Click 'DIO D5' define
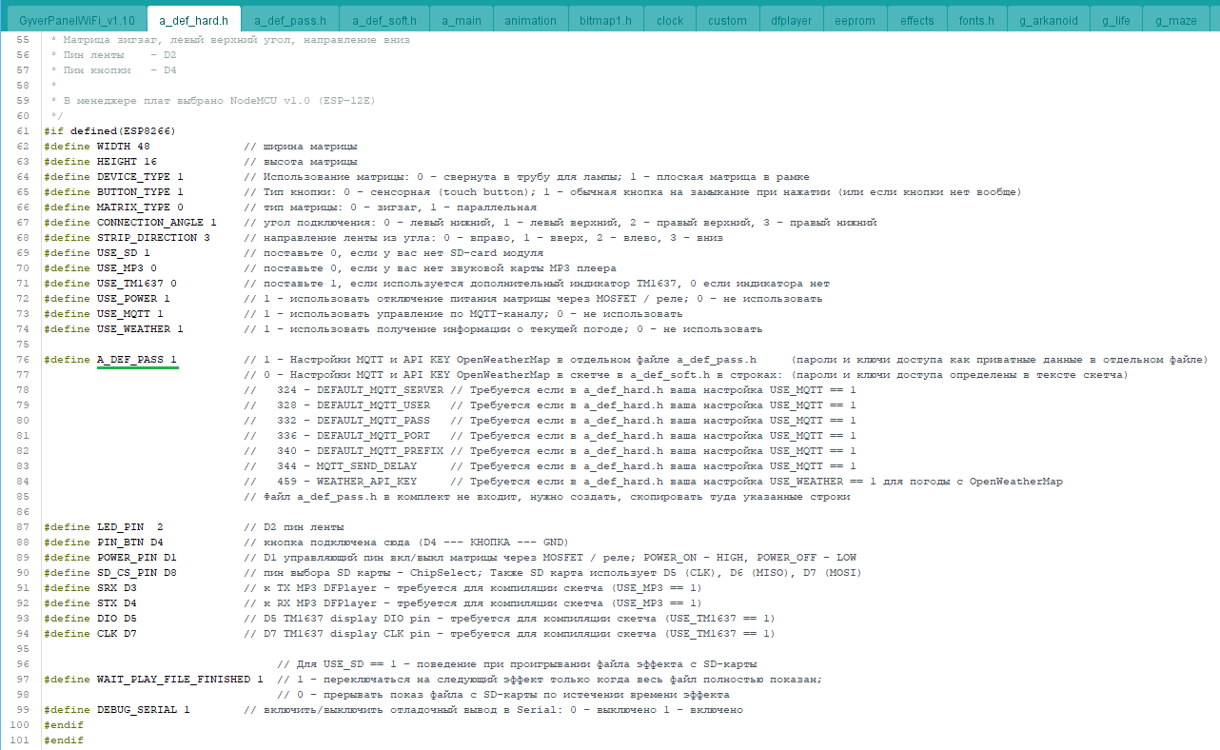The width and height of the screenshot is (1220, 750). (117, 619)
